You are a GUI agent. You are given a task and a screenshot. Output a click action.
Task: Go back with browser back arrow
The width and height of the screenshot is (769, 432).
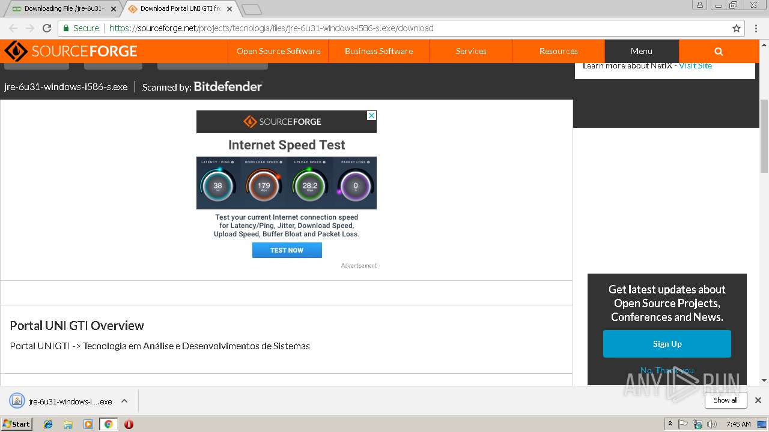[13, 28]
